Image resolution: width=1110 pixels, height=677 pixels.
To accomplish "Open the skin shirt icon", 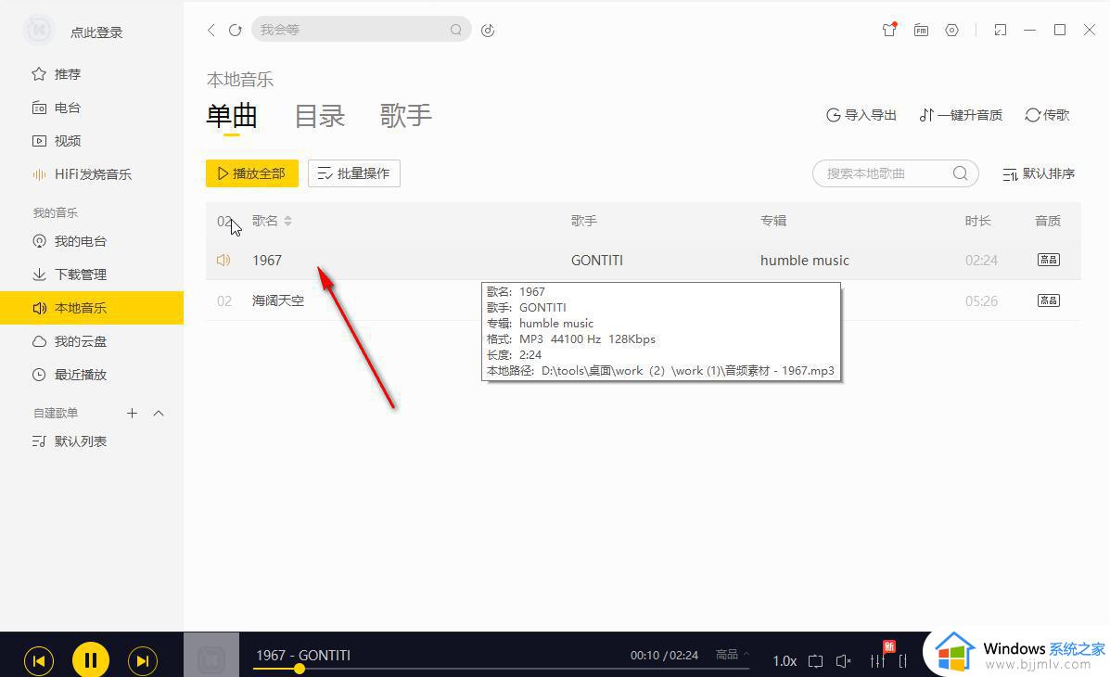I will 889,30.
